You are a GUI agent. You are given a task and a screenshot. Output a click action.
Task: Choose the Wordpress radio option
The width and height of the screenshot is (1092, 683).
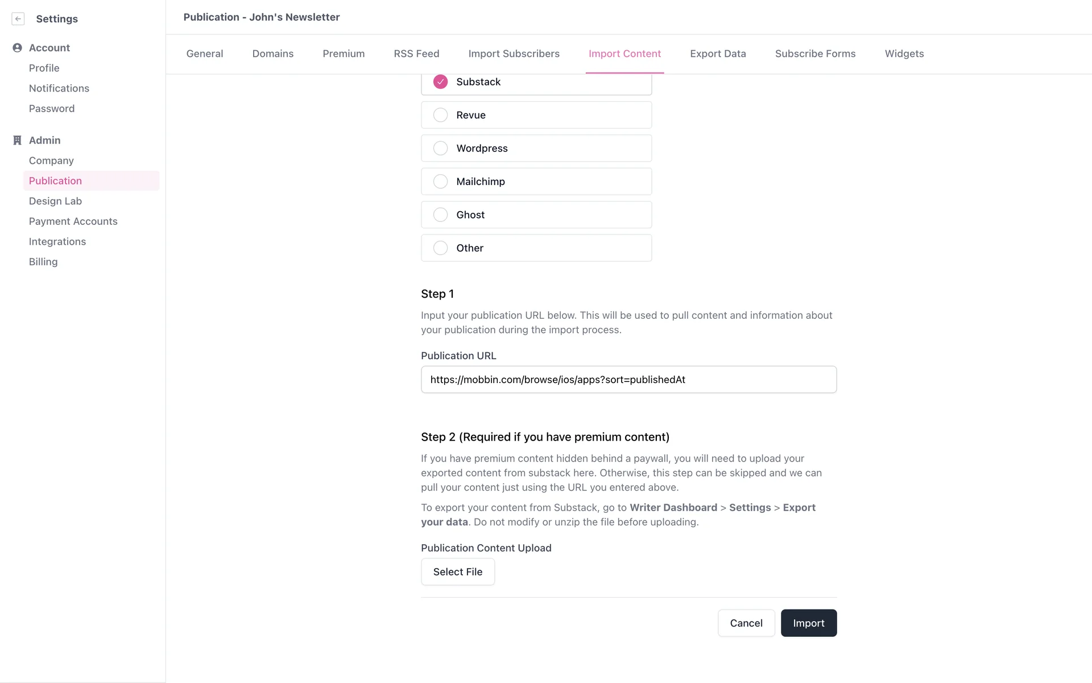[x=440, y=149]
